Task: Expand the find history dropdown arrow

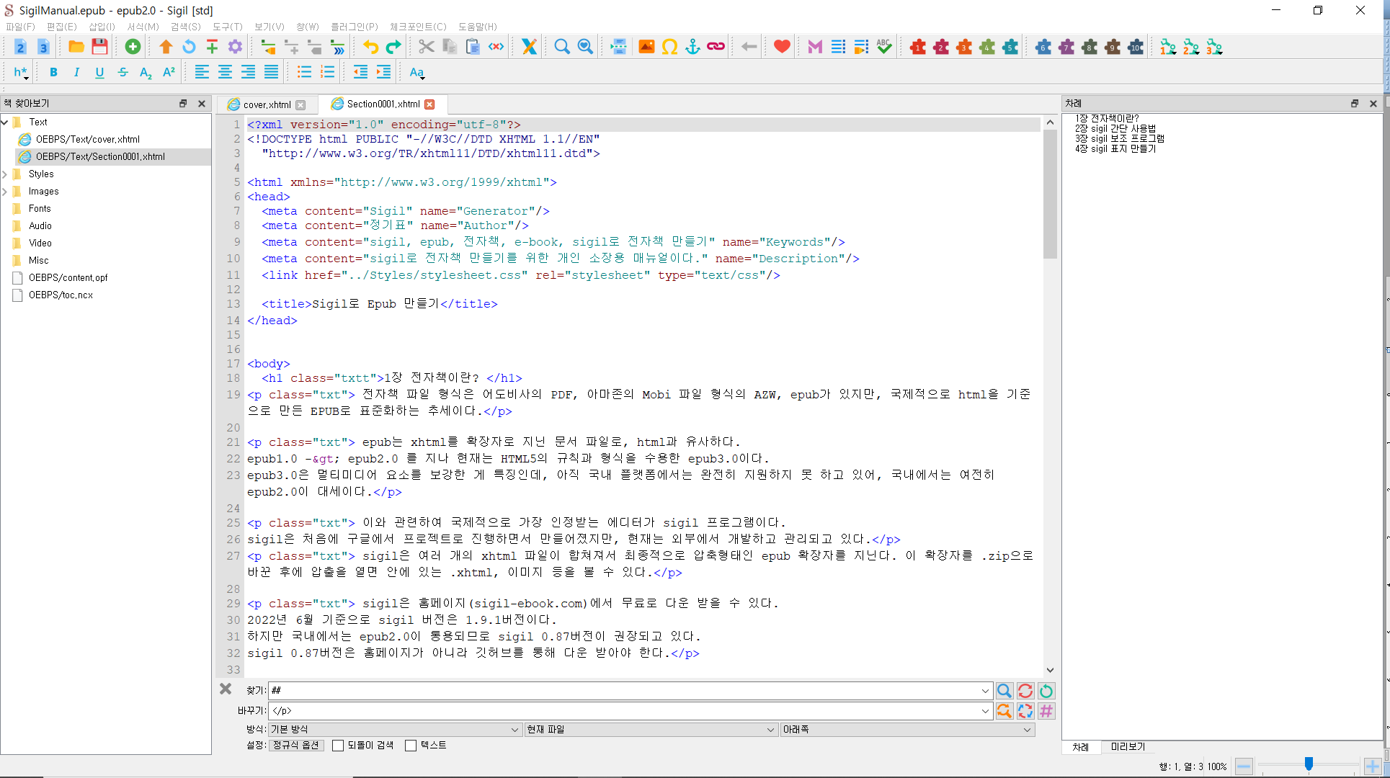Action: point(985,691)
